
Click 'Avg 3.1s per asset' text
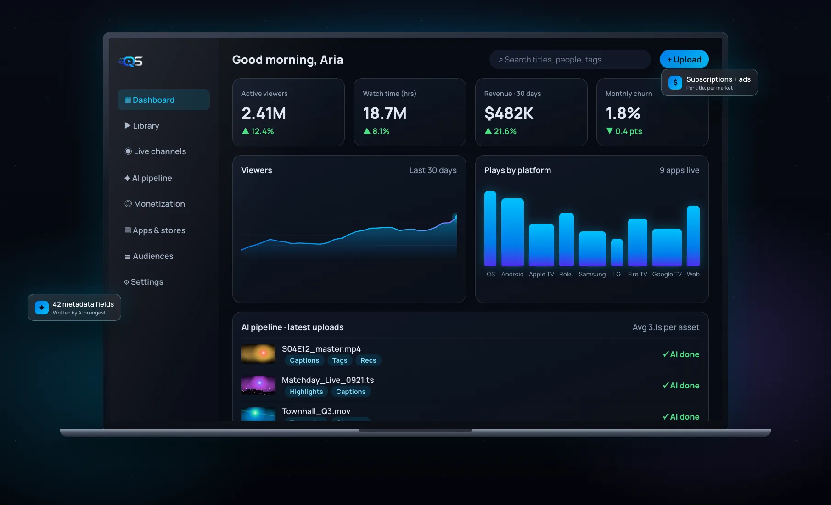666,327
